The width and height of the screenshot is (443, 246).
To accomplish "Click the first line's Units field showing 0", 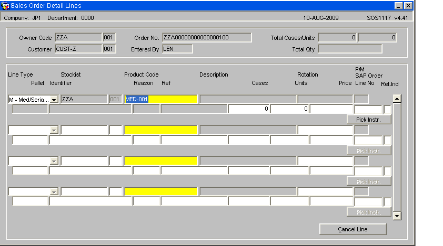I will pos(289,109).
